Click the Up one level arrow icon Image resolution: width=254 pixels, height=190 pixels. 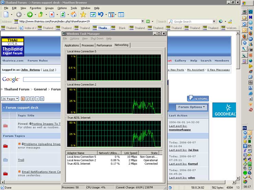[x=41, y=14]
